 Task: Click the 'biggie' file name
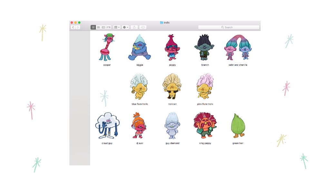click(140, 65)
